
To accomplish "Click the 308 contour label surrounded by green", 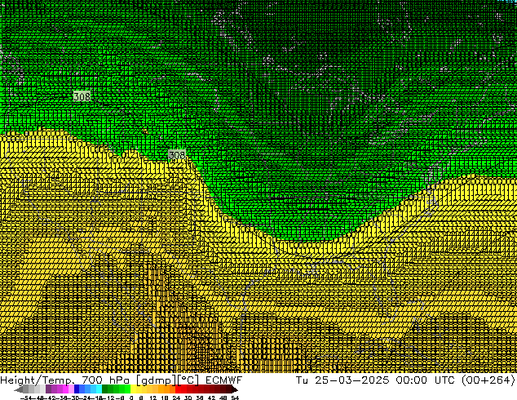I will click(x=82, y=96).
